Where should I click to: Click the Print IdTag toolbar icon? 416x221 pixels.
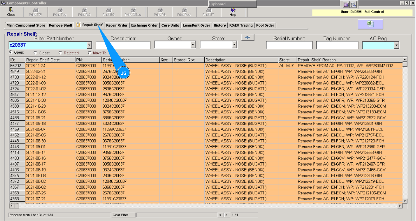point(133,12)
